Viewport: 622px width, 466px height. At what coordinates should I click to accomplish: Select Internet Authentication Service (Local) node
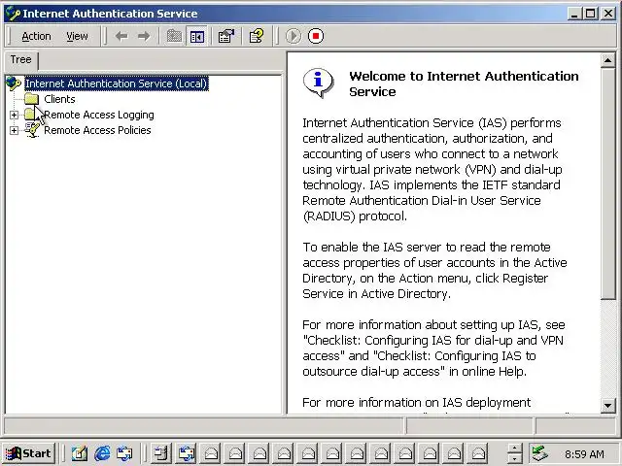click(117, 83)
